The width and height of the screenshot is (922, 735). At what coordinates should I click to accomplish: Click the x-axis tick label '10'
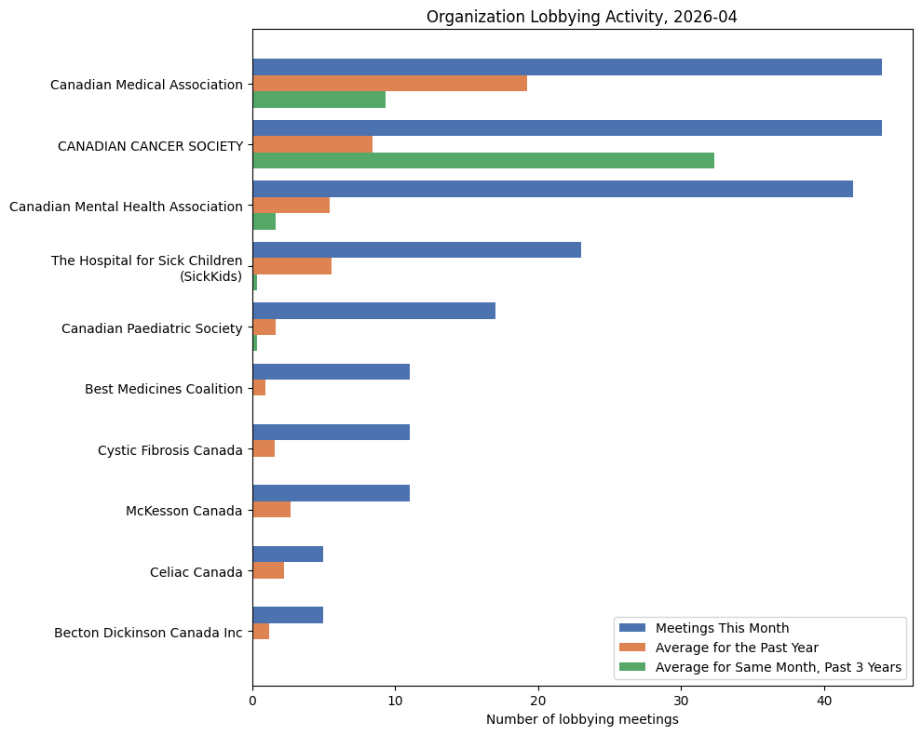(x=396, y=701)
